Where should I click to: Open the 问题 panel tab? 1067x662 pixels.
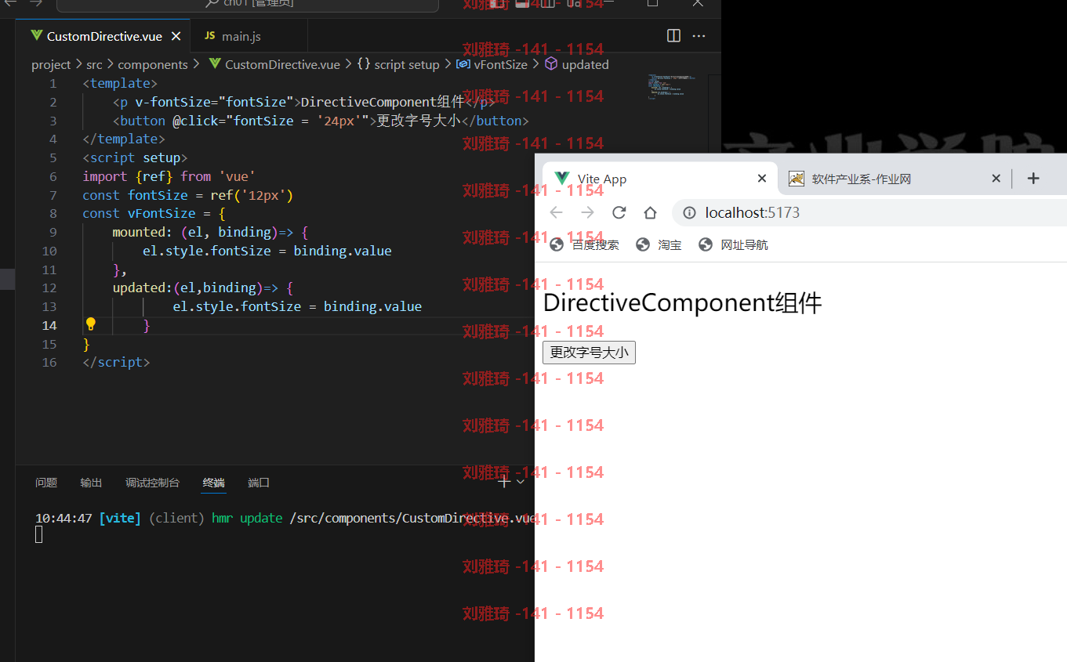[46, 483]
